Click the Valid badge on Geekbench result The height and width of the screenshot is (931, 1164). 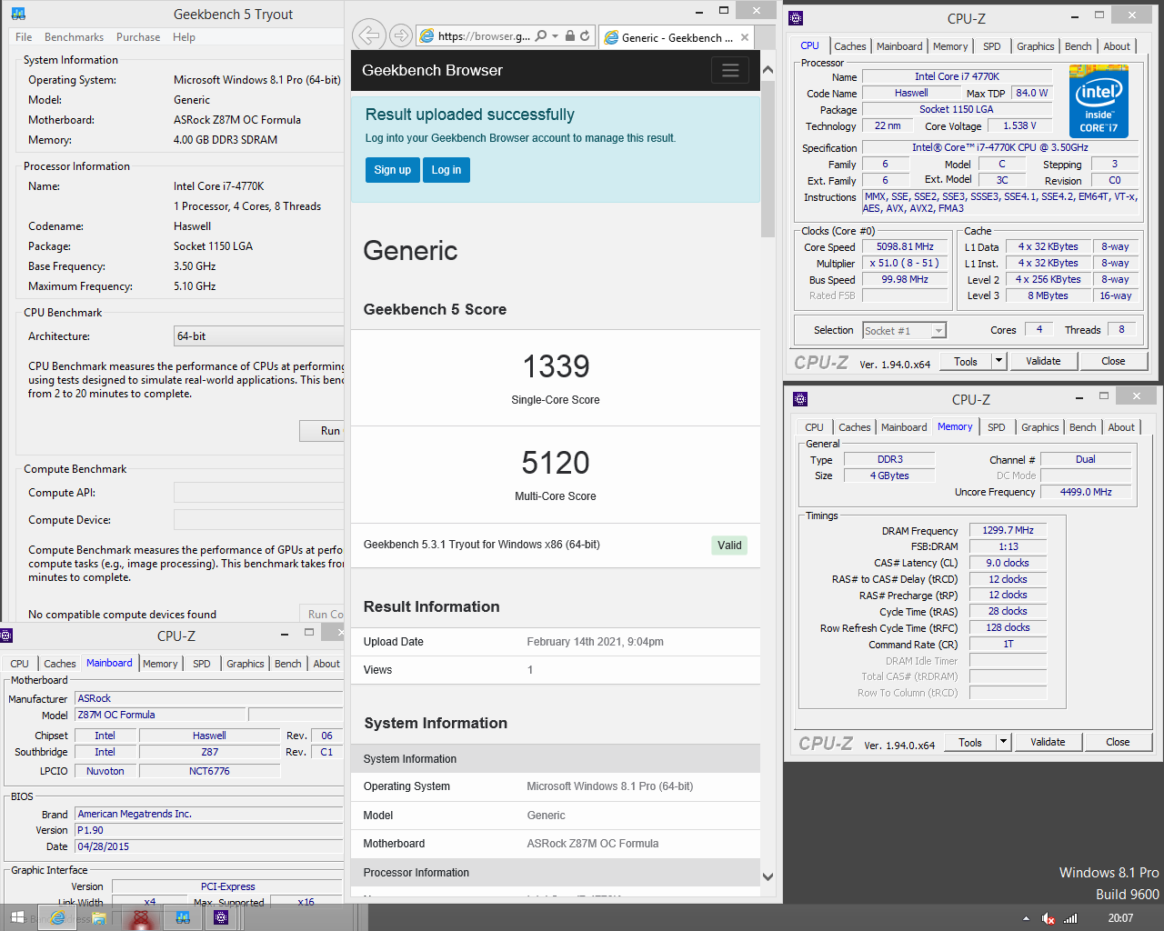pos(729,545)
